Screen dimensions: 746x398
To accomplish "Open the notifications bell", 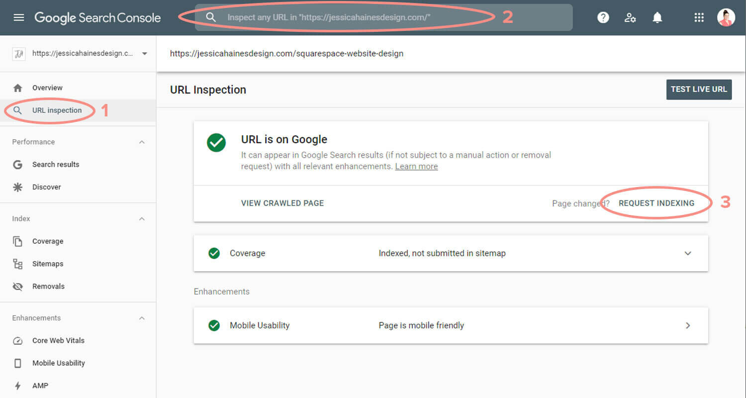I will coord(657,17).
